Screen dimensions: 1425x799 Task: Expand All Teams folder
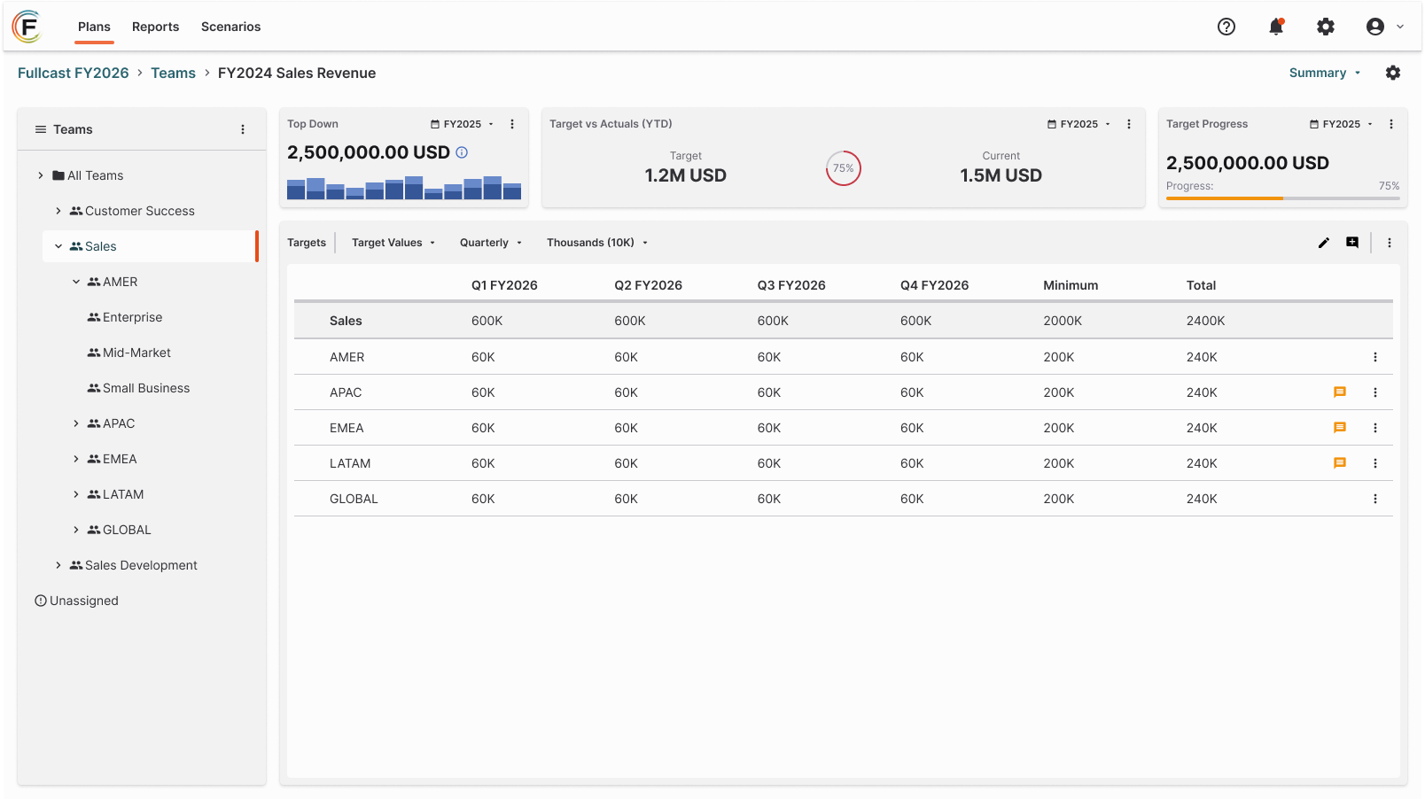[41, 175]
